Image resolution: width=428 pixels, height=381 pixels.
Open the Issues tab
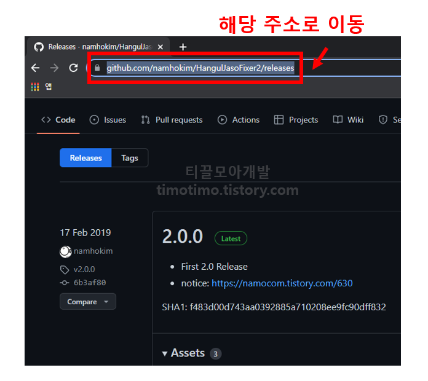(108, 120)
